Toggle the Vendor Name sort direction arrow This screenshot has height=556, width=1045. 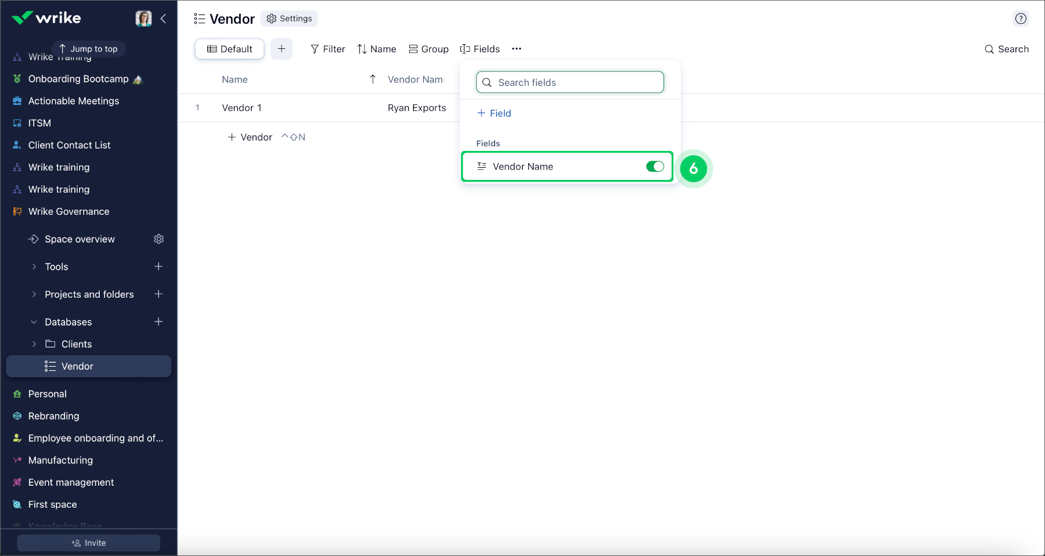[372, 79]
